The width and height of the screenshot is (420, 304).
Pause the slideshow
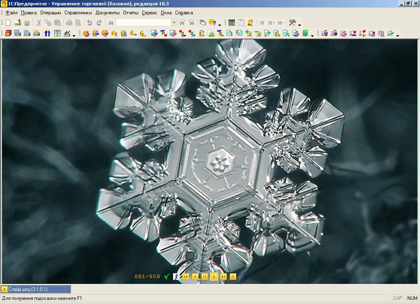[204, 277]
